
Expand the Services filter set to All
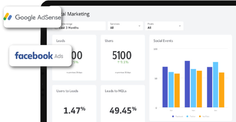125,26
